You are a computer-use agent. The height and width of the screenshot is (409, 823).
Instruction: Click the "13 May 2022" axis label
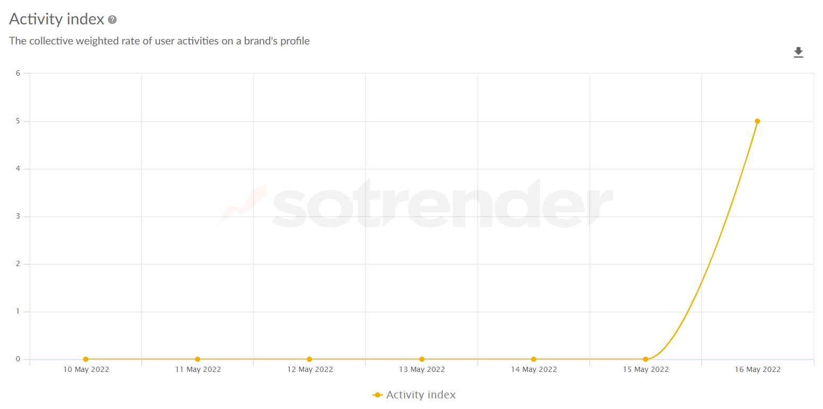[422, 369]
